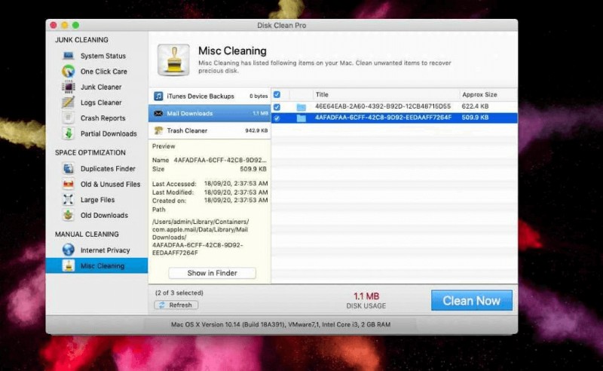This screenshot has width=603, height=371.
Task: Click the green zoom window button
Action: click(76, 26)
